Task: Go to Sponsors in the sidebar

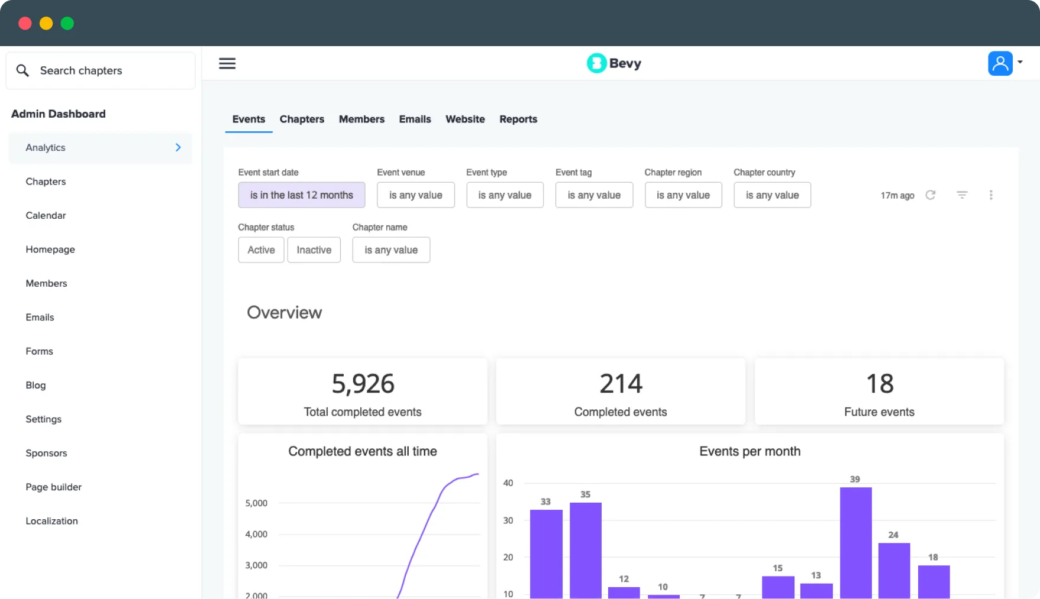Action: click(46, 454)
